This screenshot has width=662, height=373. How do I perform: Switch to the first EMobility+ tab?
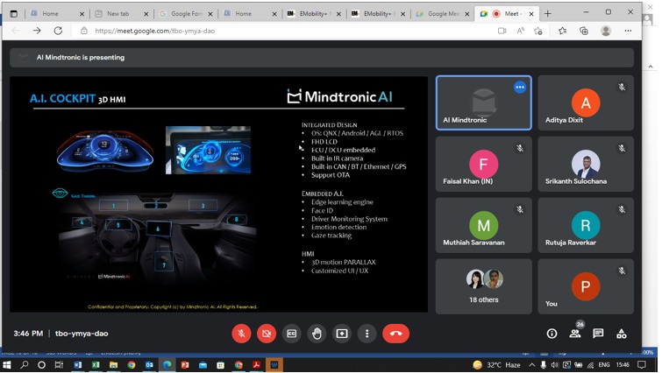[314, 14]
